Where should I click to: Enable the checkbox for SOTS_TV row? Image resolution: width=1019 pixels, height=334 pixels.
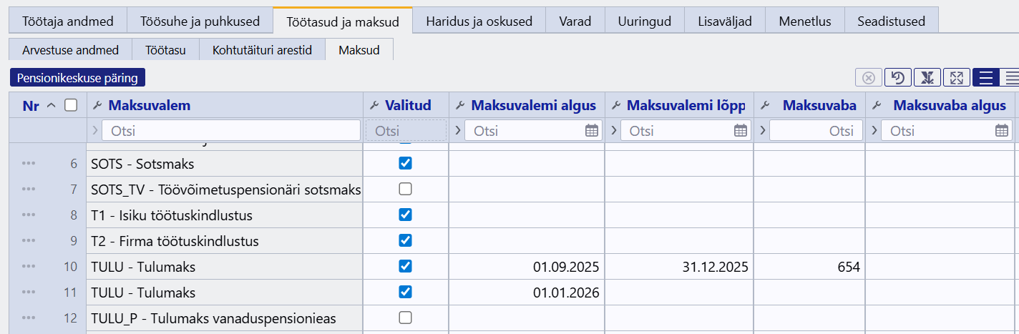click(405, 190)
